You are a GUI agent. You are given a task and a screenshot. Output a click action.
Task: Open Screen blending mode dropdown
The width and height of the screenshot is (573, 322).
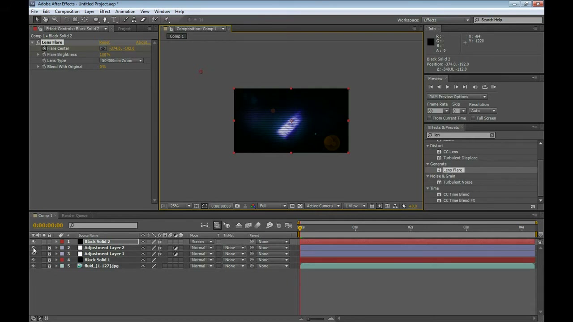(x=201, y=242)
